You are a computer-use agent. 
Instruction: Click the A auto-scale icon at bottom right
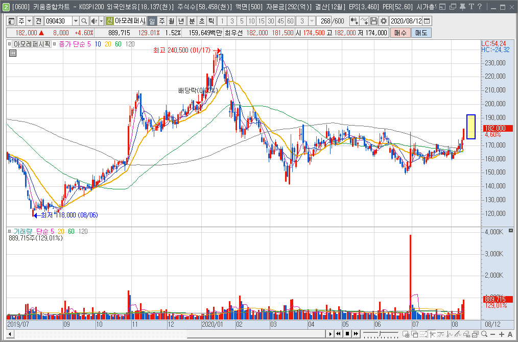pyautogui.click(x=510, y=334)
